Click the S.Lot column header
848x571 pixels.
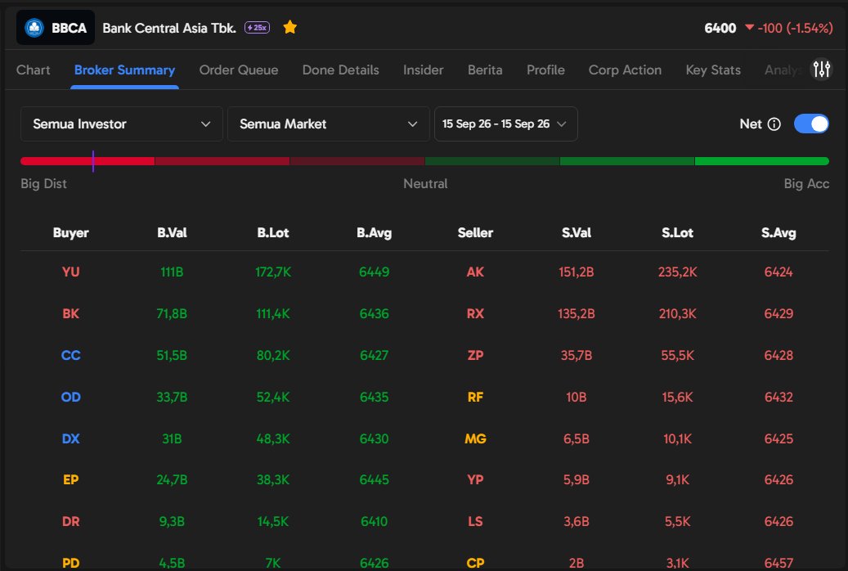[678, 232]
